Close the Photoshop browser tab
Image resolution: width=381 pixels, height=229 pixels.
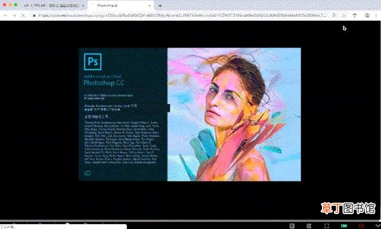(150, 5)
